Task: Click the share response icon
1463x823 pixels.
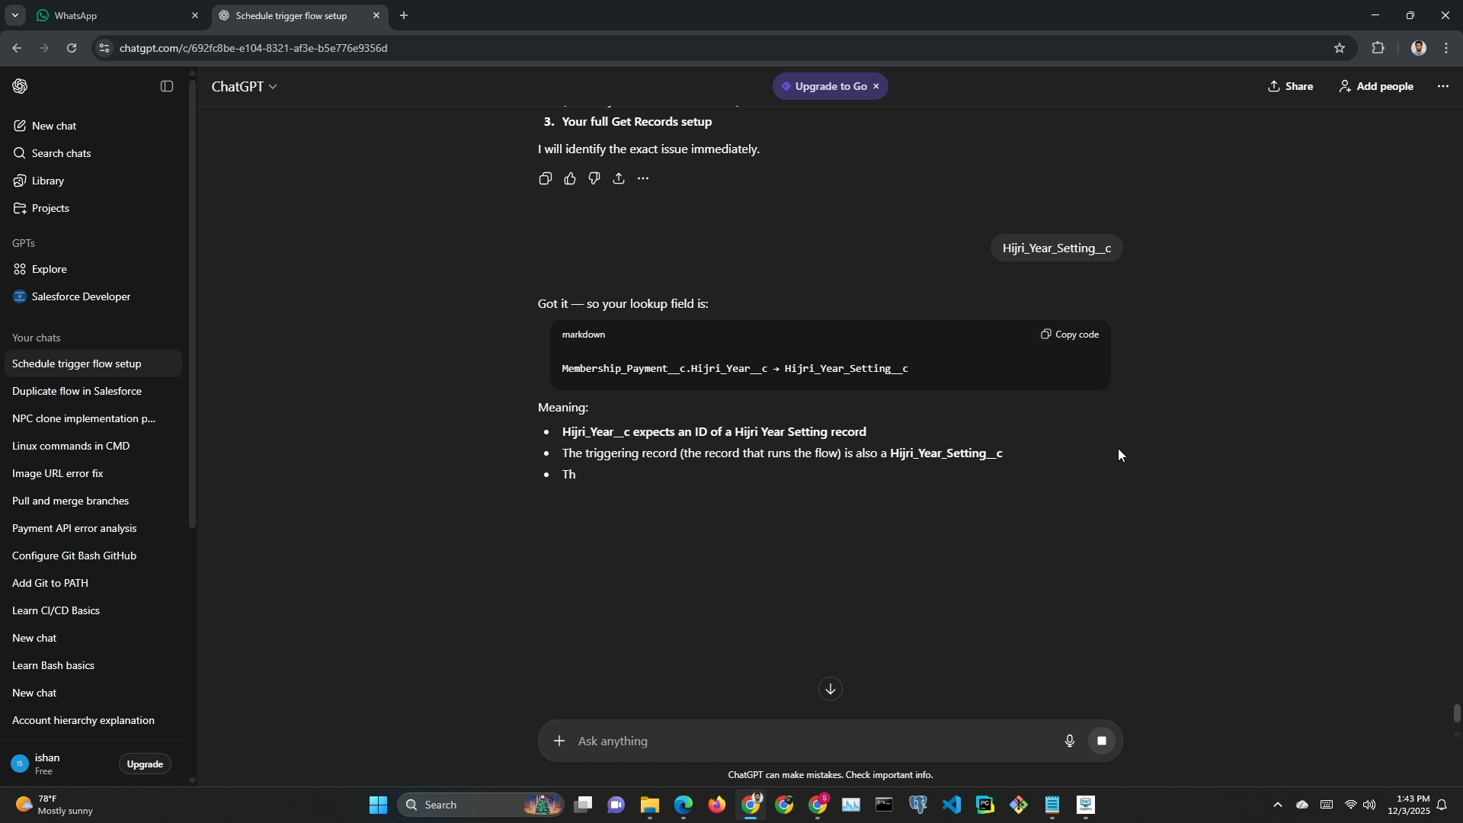Action: pos(619,179)
